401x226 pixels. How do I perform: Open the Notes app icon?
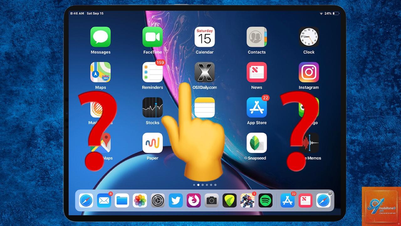pos(205,107)
